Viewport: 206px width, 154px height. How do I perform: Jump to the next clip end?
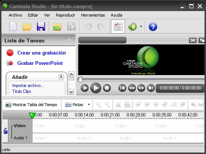coord(151,88)
